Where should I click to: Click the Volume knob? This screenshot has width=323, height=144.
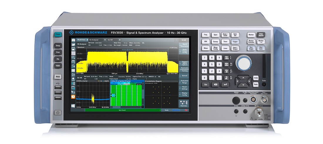(236, 100)
